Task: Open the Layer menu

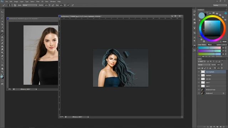Action: pyautogui.click(x=22, y=1)
